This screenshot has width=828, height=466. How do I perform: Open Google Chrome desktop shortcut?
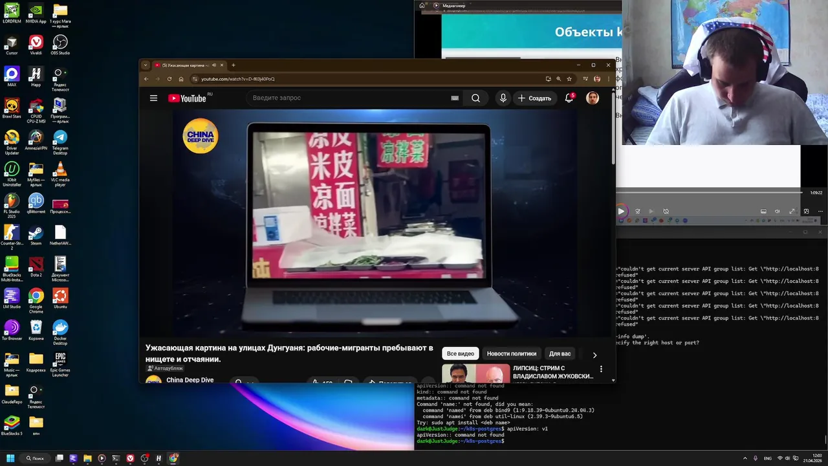coord(36,301)
